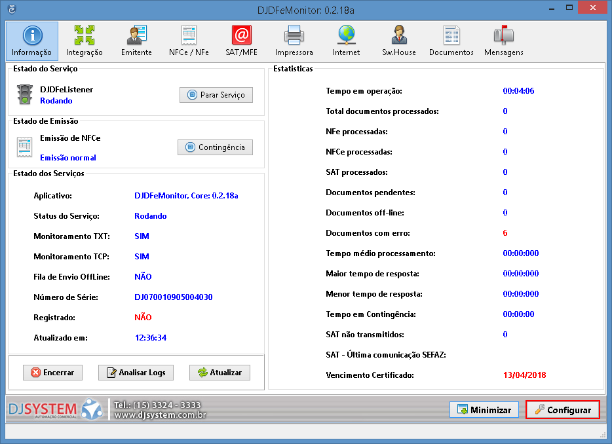The height and width of the screenshot is (444, 612).
Task: Click the Fila de Envio OffLine value NÃO
Action: (x=143, y=276)
